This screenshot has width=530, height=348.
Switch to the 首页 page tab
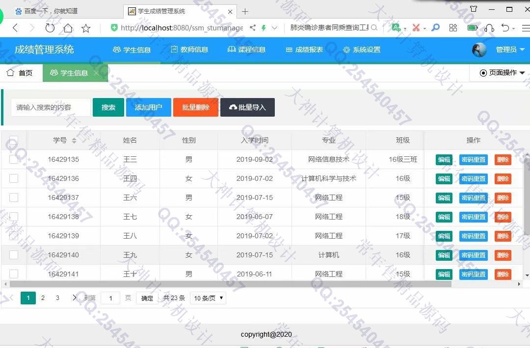(20, 73)
